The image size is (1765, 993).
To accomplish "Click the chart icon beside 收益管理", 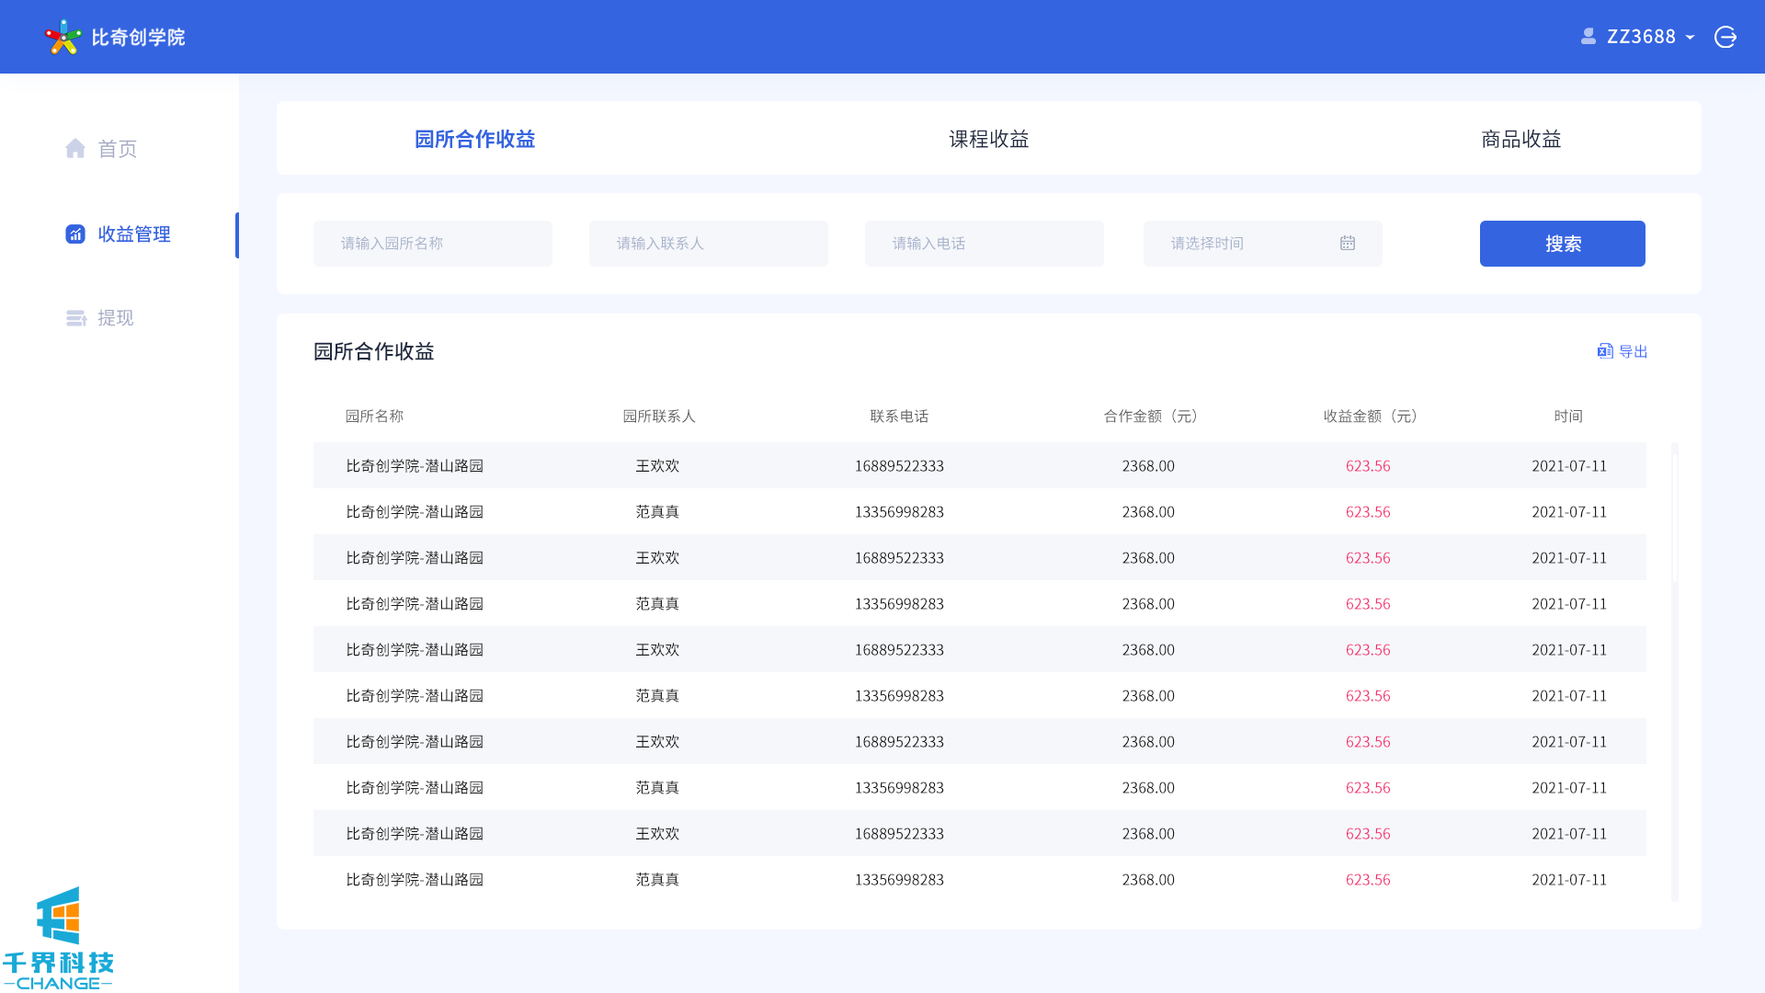I will [x=75, y=234].
